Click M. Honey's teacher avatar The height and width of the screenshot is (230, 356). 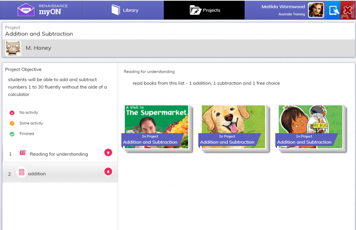[13, 48]
